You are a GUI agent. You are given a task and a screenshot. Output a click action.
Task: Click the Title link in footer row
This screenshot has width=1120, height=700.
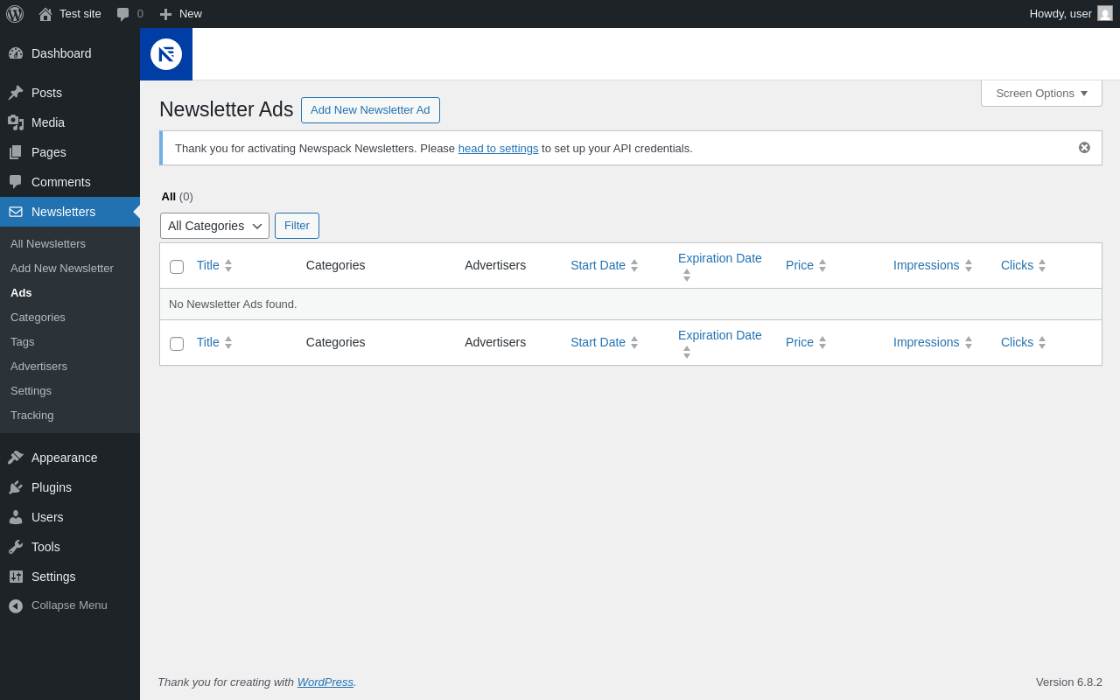click(208, 342)
